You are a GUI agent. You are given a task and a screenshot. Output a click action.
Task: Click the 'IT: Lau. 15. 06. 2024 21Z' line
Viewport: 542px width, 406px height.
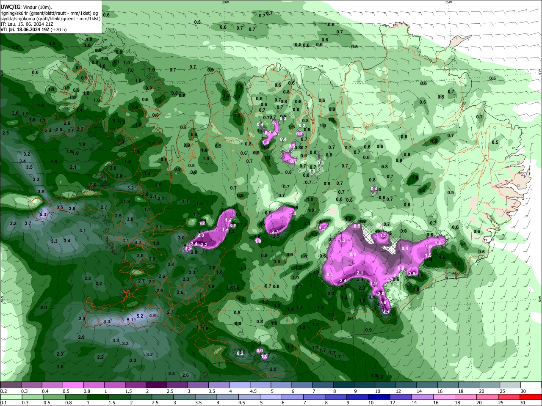[x=27, y=24]
